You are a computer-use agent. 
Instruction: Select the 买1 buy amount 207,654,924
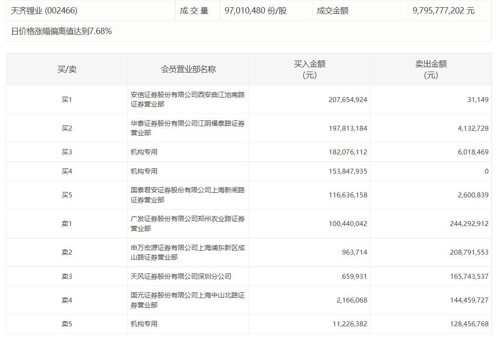(x=348, y=100)
